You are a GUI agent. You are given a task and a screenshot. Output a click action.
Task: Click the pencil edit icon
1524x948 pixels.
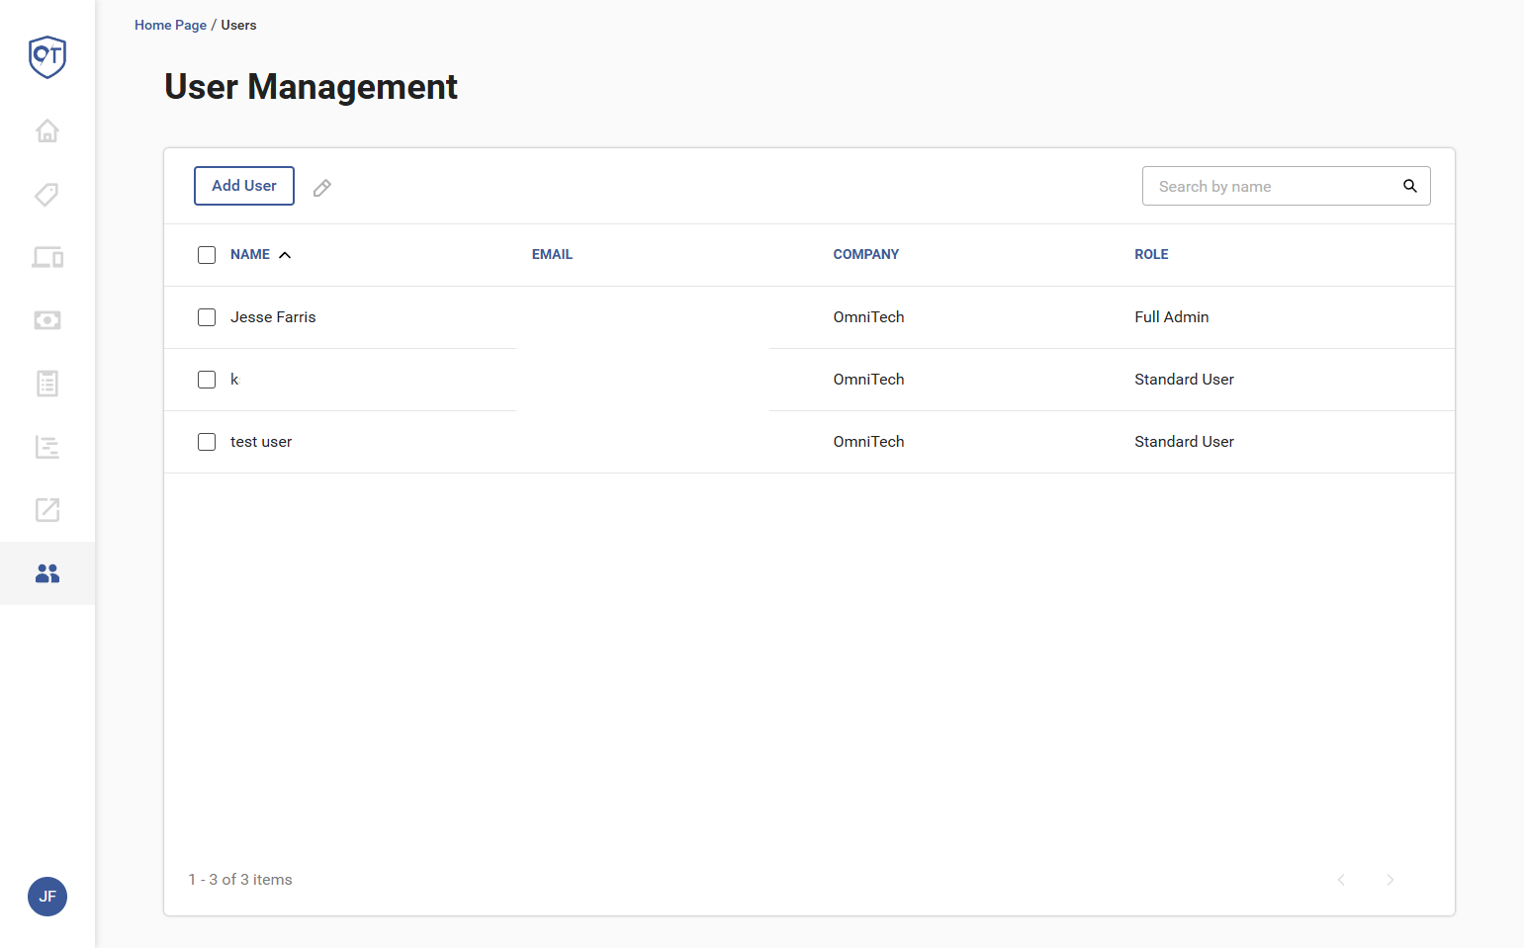tap(322, 188)
